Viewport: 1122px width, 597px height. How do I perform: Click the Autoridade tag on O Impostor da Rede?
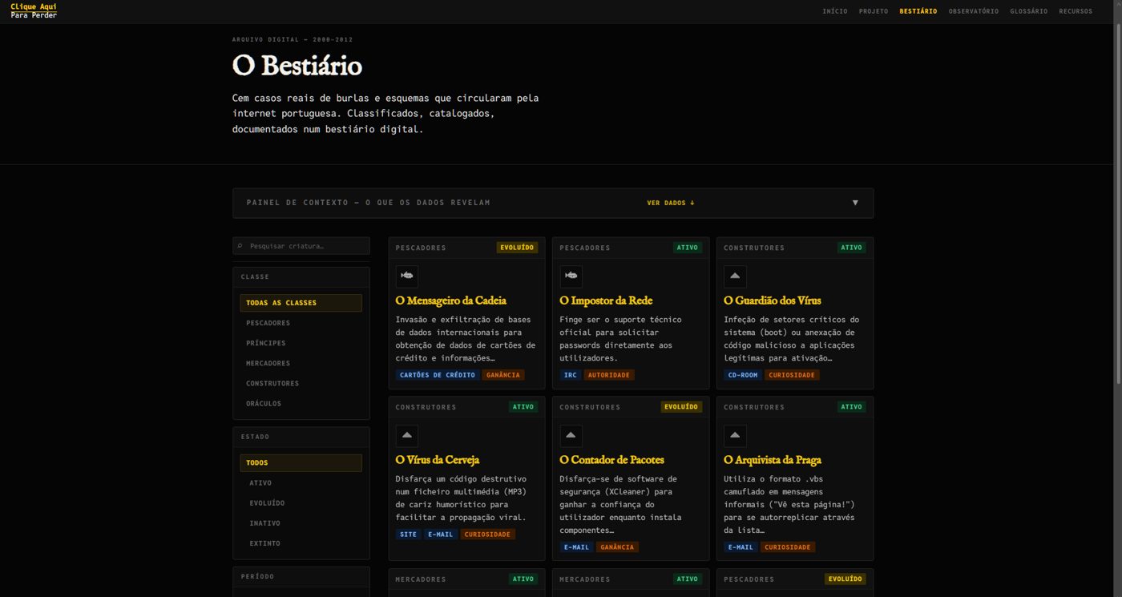(609, 375)
